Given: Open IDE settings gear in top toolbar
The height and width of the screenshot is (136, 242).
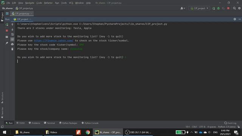Looking at the screenshot, I should (239, 8).
